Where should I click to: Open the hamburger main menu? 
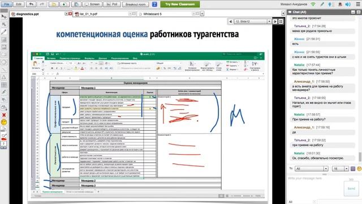click(x=358, y=4)
